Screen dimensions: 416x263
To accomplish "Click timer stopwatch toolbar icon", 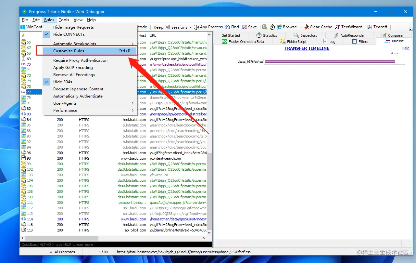I will click(x=272, y=27).
